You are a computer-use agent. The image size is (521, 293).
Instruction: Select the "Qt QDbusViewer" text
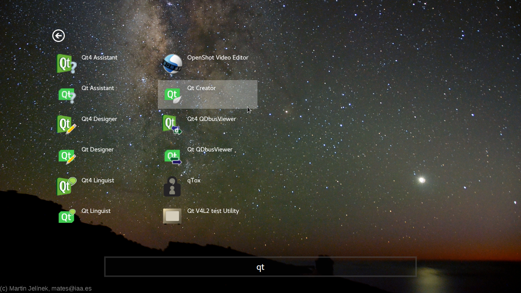pyautogui.click(x=210, y=150)
